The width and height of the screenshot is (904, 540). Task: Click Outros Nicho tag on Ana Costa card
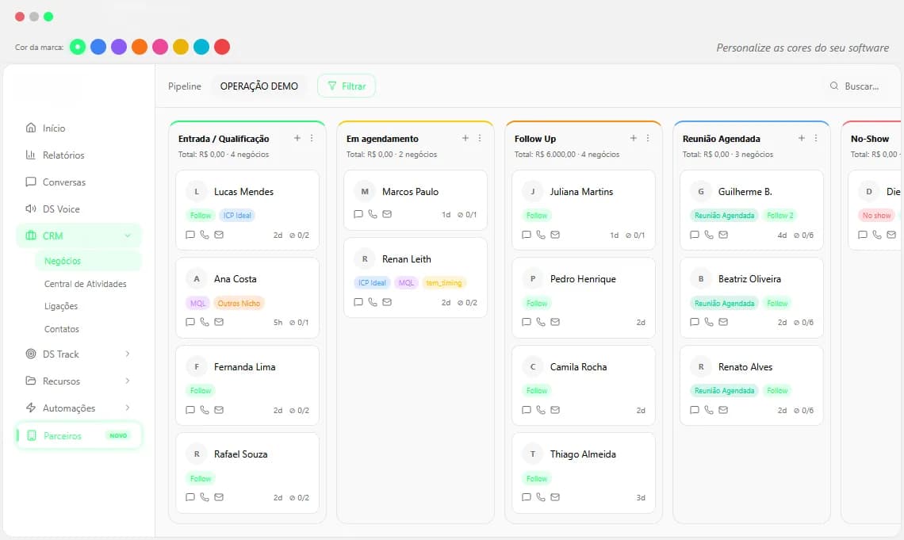pyautogui.click(x=239, y=303)
